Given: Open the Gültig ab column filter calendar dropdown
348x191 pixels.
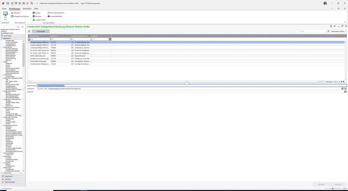Looking at the screenshot, I should point(110,39).
